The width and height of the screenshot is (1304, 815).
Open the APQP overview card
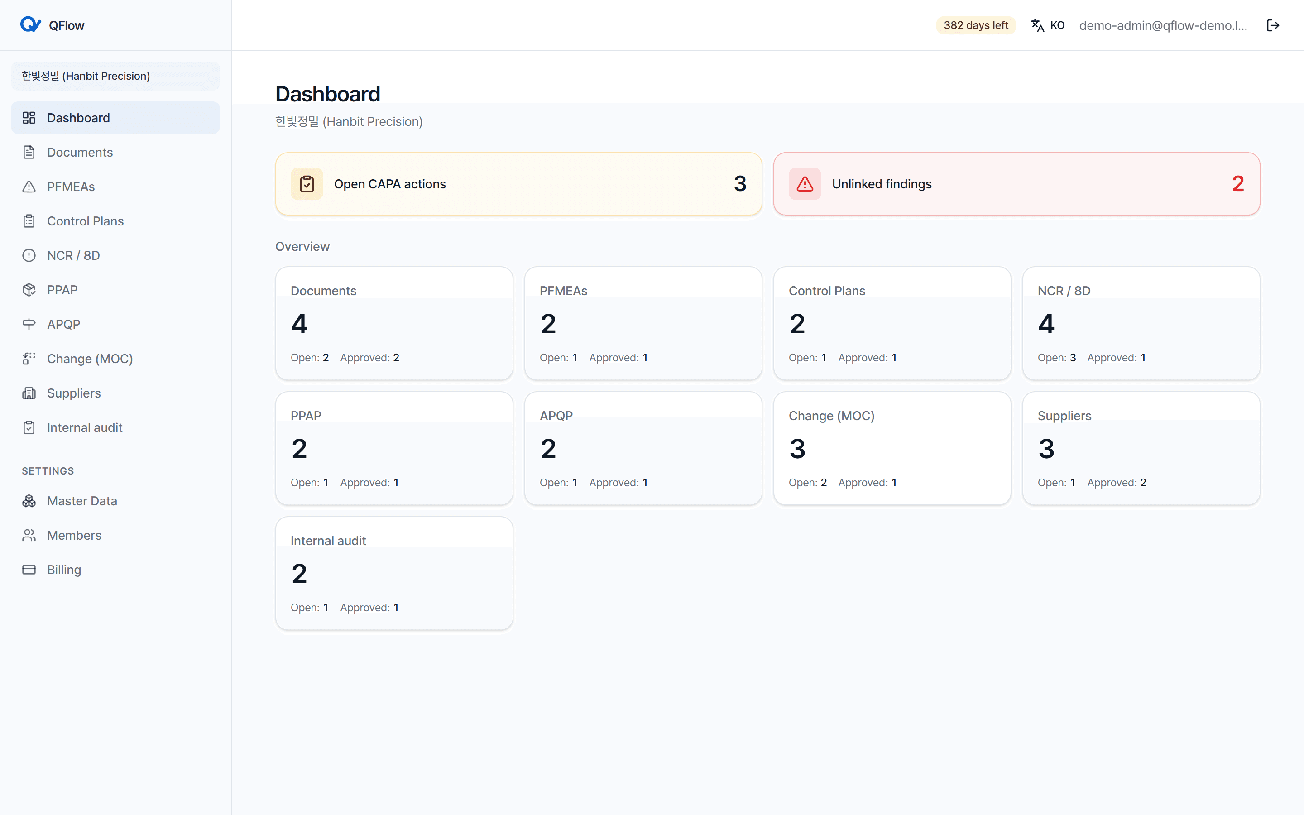pyautogui.click(x=643, y=448)
